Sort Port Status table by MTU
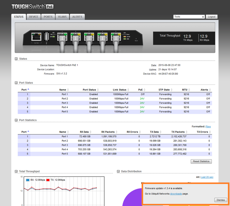 coord(186,90)
